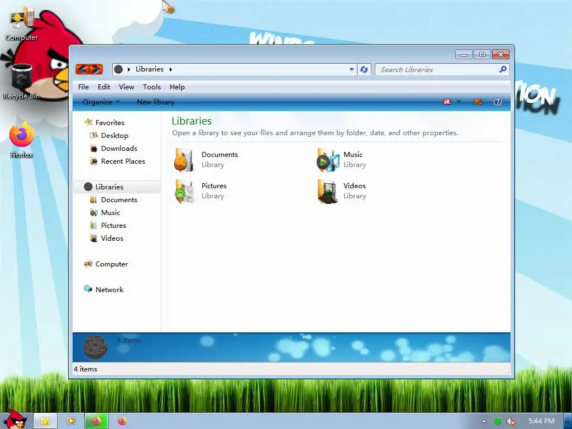Click the refresh icon beside address bar
Viewport: 572px width, 429px height.
tap(364, 69)
